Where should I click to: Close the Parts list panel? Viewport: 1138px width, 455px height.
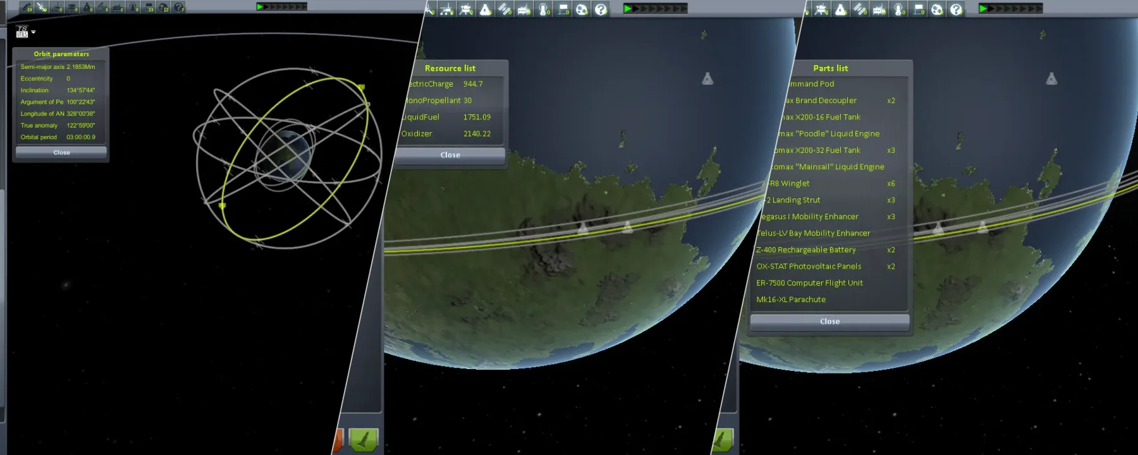point(830,322)
